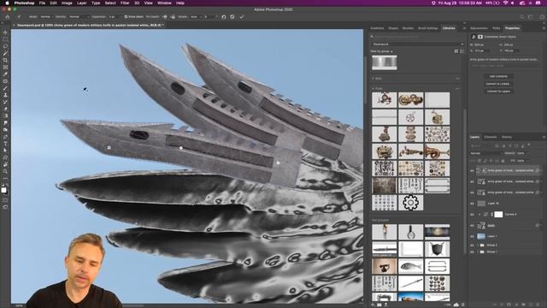Open the Filter menu
Viewport: 547px width, 308px height.
tap(125, 3)
